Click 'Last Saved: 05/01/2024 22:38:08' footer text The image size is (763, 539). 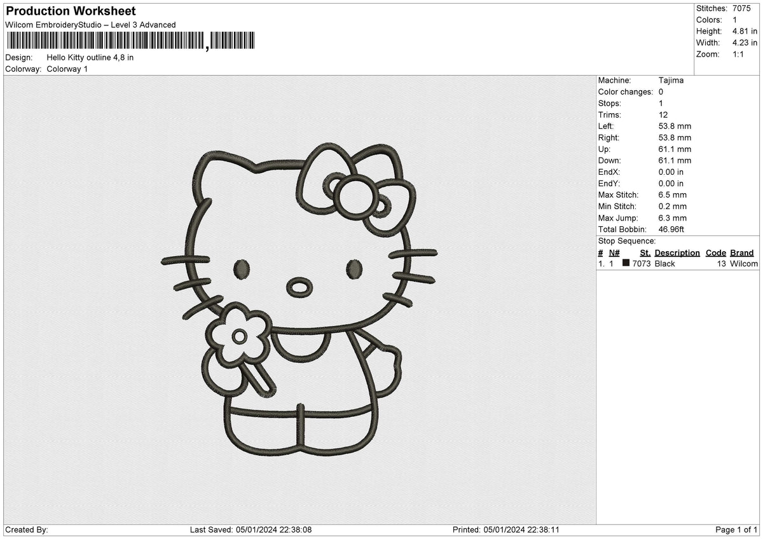(x=251, y=529)
